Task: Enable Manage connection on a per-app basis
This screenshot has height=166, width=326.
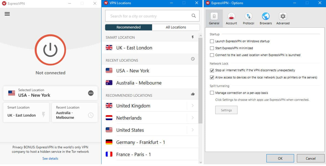Action: click(212, 93)
